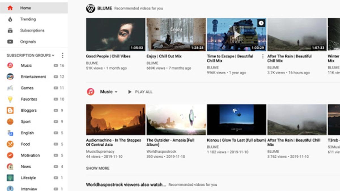Collapse the SUBSCRIPTION GROUPS section
This screenshot has width=340, height=191.
(52, 55)
